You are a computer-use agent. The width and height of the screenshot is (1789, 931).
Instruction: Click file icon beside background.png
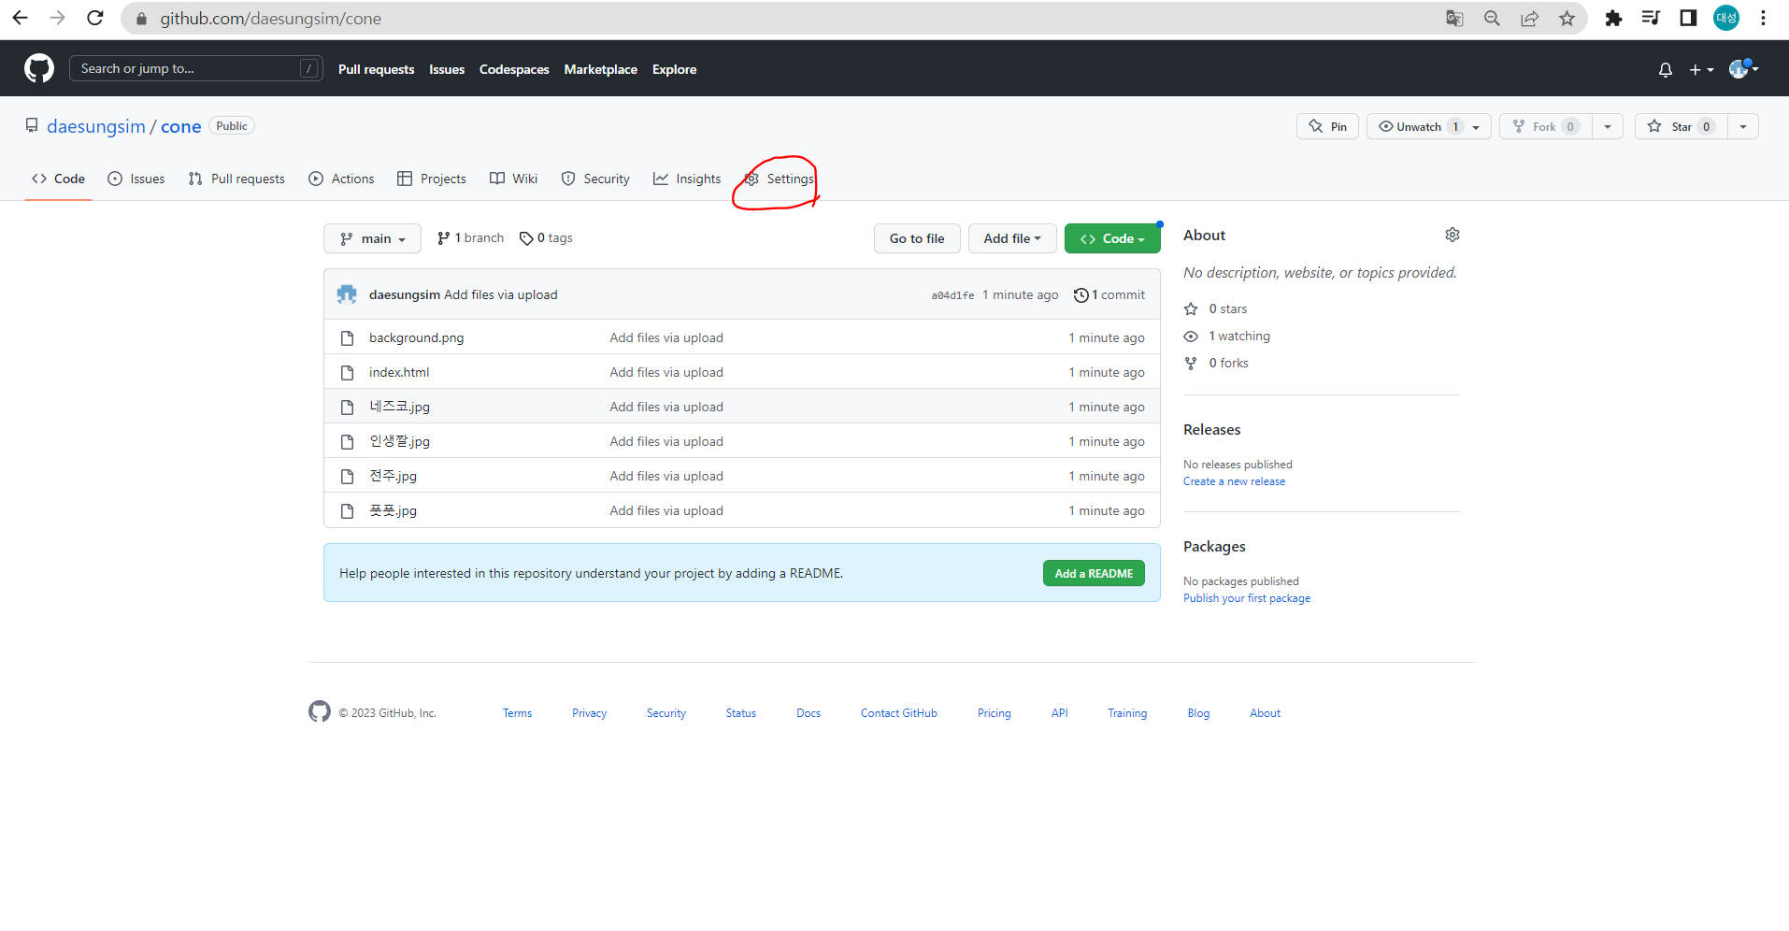pos(347,338)
